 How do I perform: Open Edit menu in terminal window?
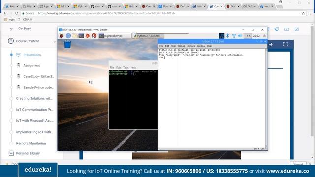119,68
